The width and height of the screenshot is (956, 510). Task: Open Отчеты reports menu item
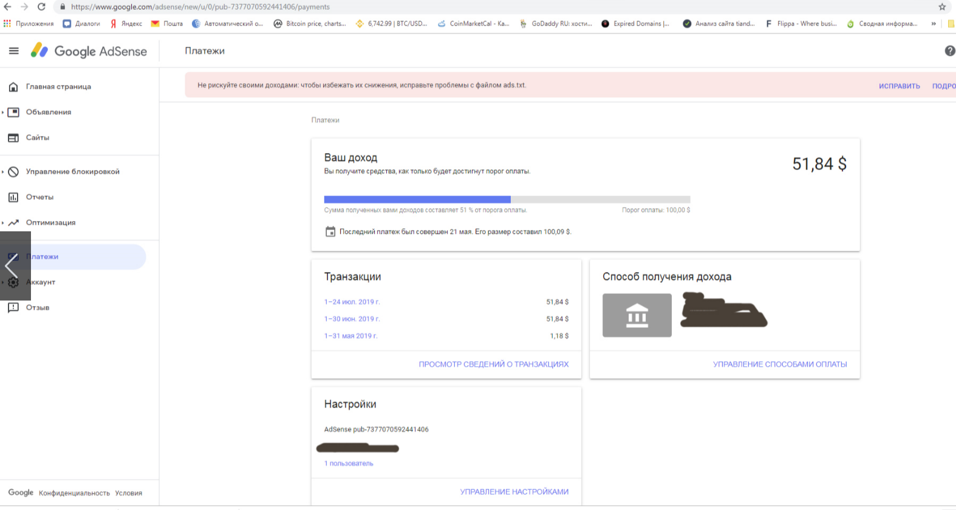40,197
